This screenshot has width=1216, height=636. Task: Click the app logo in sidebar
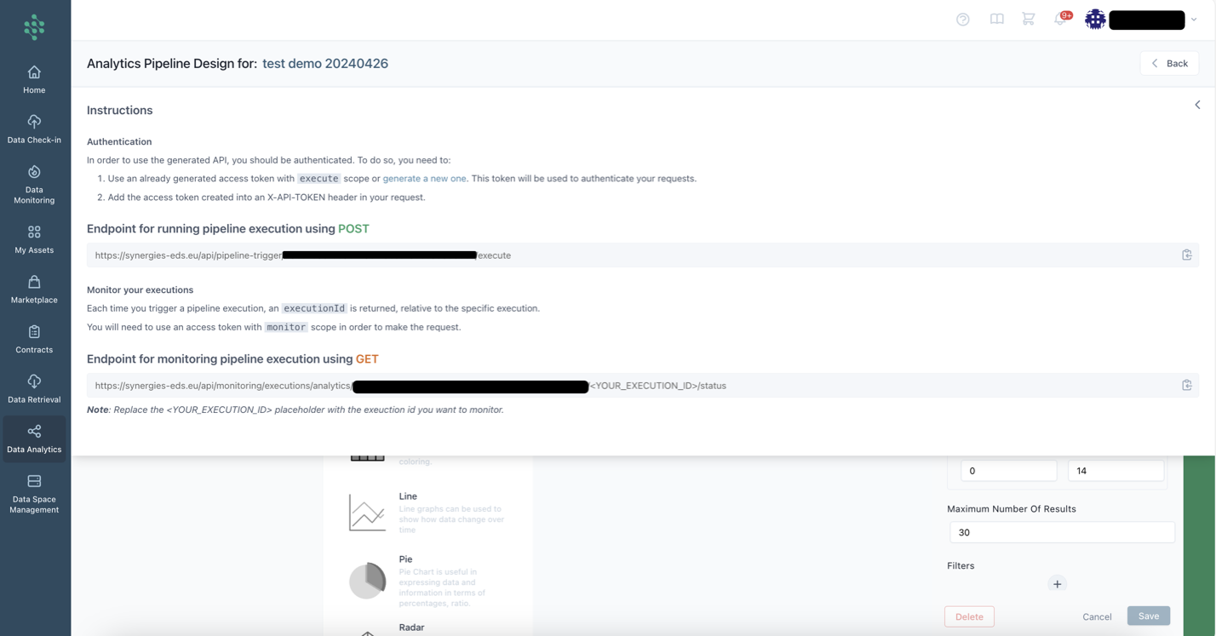(34, 27)
